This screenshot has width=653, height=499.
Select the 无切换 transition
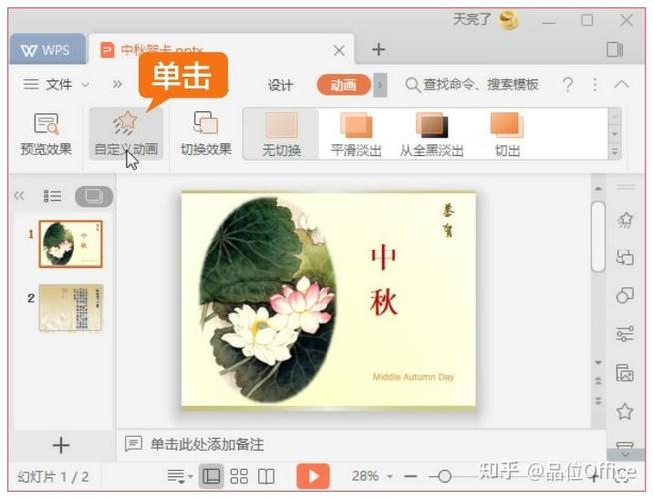282,134
